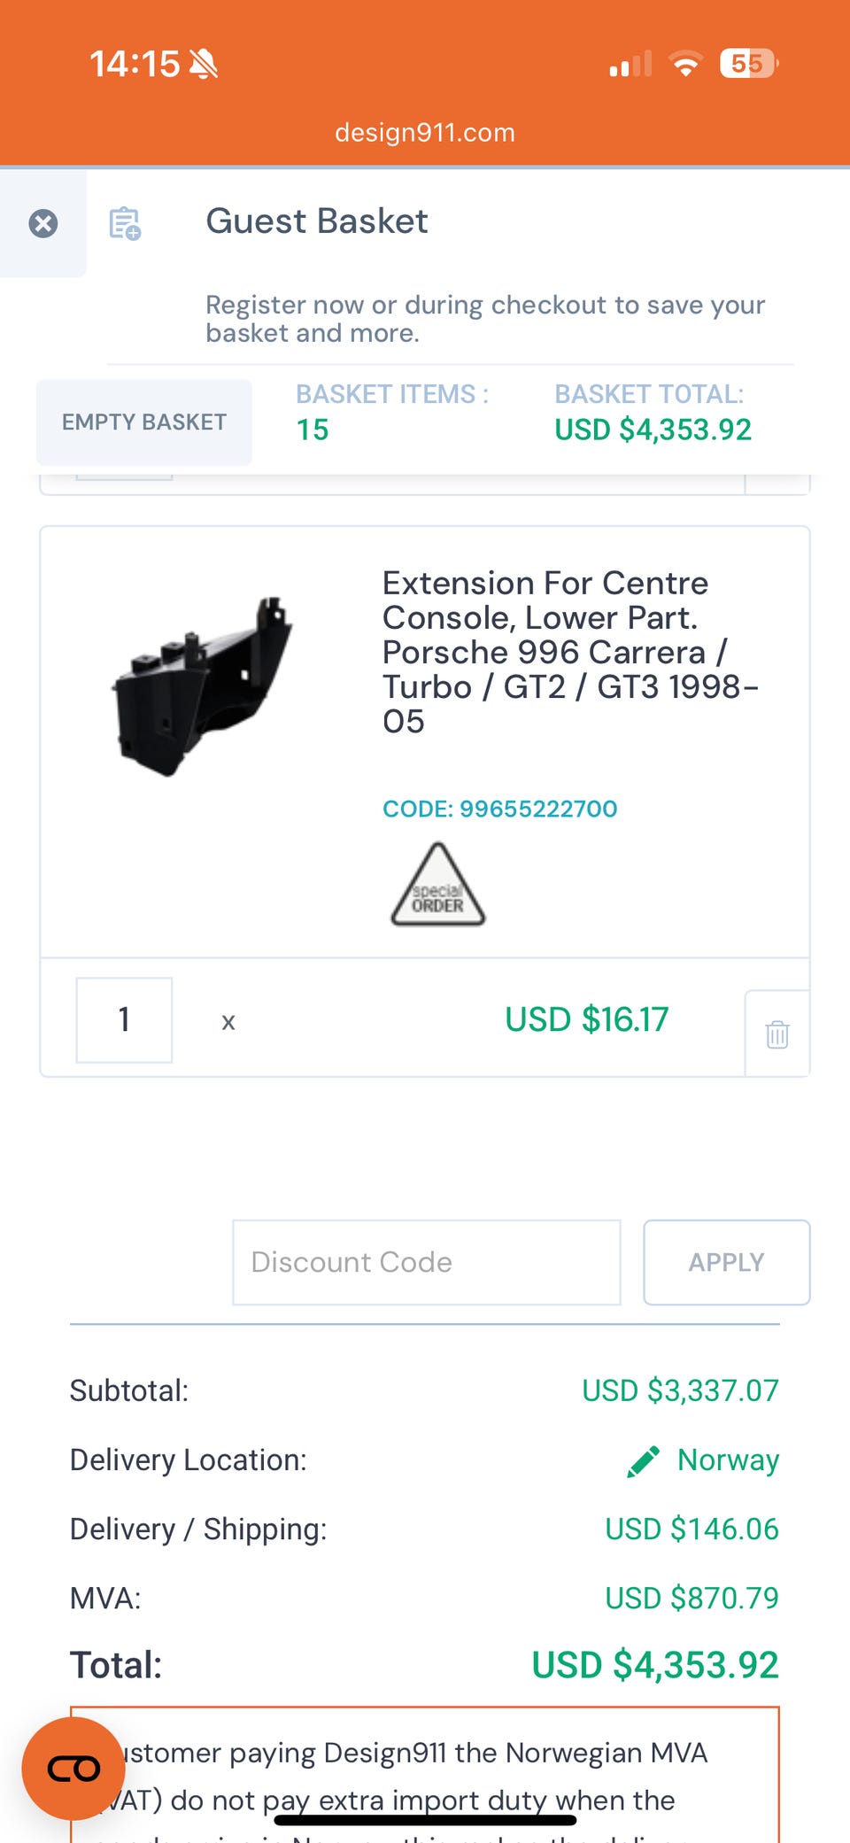Viewport: 850px width, 1843px height.
Task: Focus the Discount Code input field
Action: pos(427,1262)
